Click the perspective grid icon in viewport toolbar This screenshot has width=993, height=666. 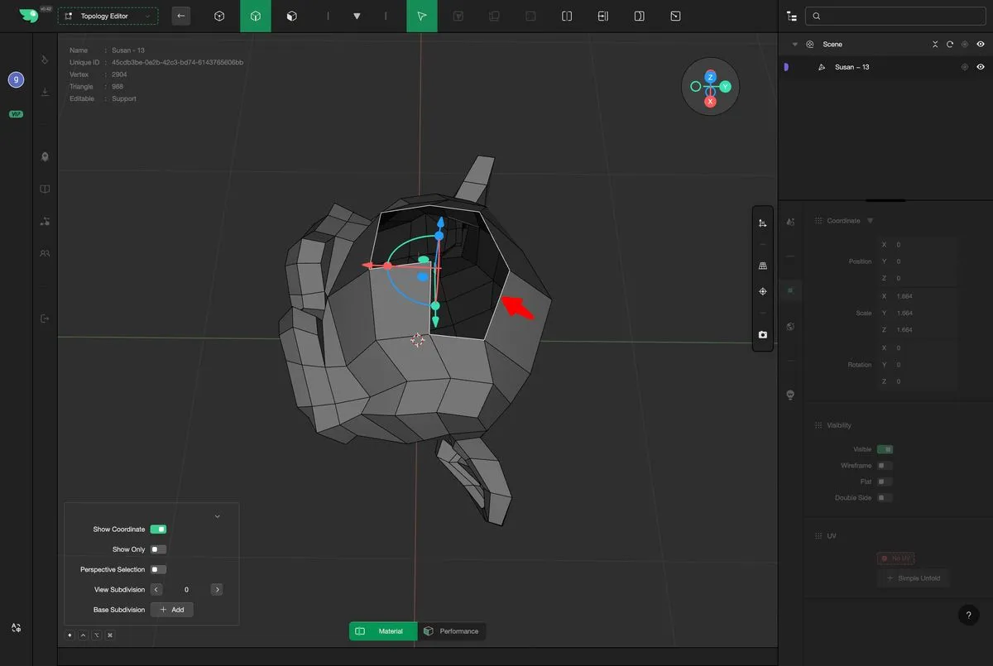tap(762, 266)
